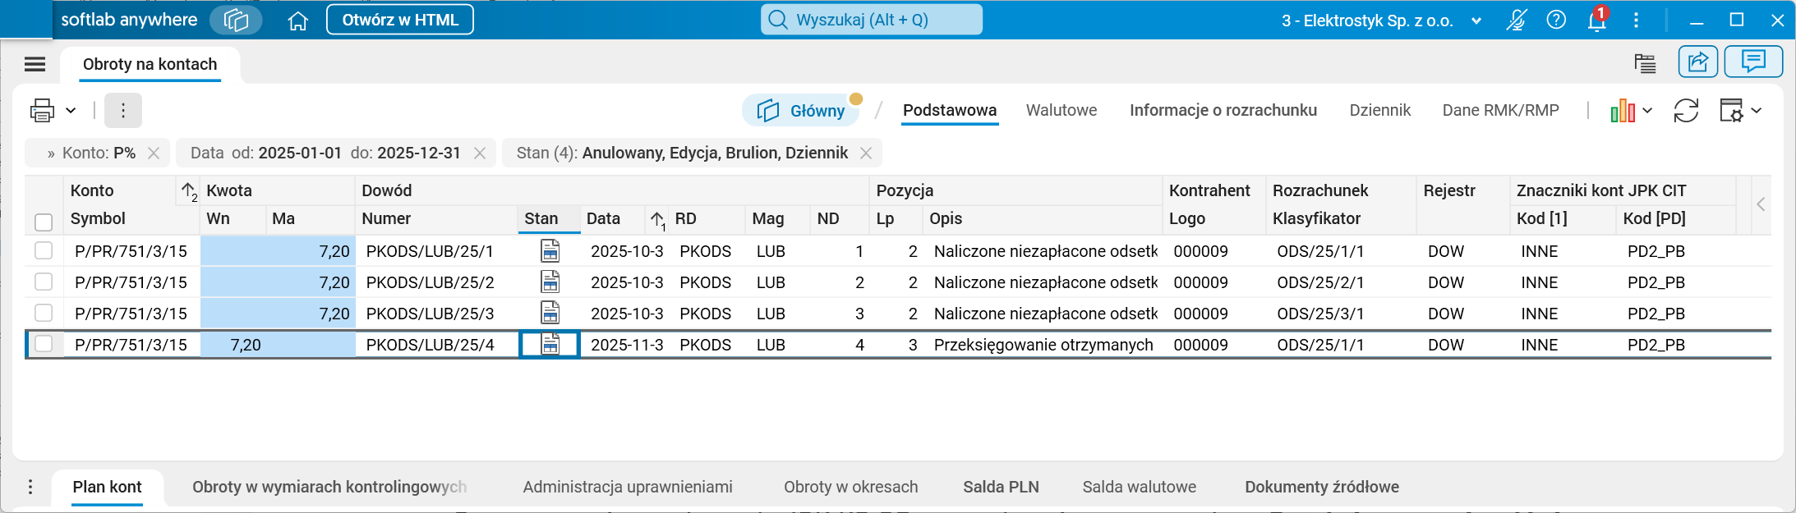This screenshot has width=1796, height=513.
Task: Switch to the Dziennik view
Action: (1380, 110)
